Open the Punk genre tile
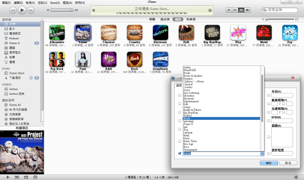 point(83,59)
